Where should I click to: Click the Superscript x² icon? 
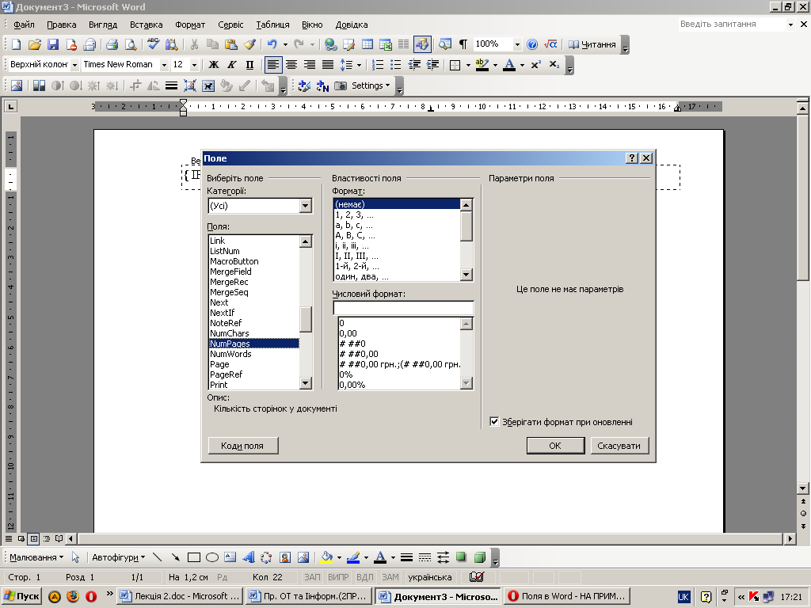pos(536,65)
